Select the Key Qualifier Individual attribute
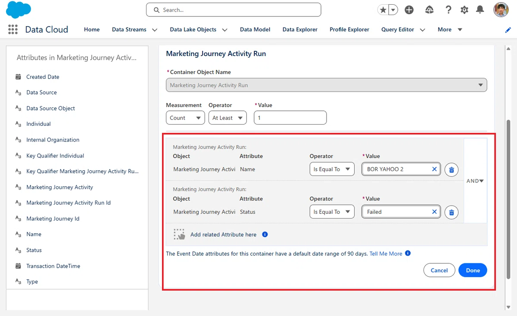 55,156
